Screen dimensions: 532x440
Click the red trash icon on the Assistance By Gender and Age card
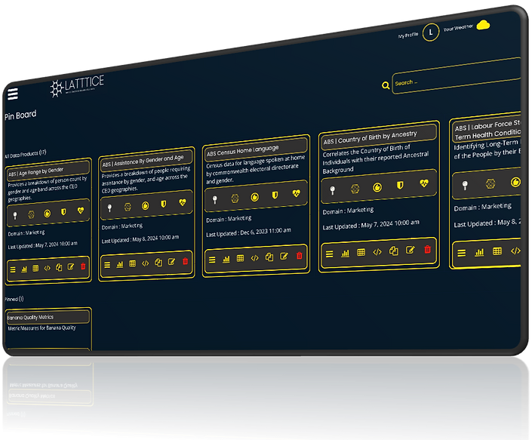pos(185,261)
